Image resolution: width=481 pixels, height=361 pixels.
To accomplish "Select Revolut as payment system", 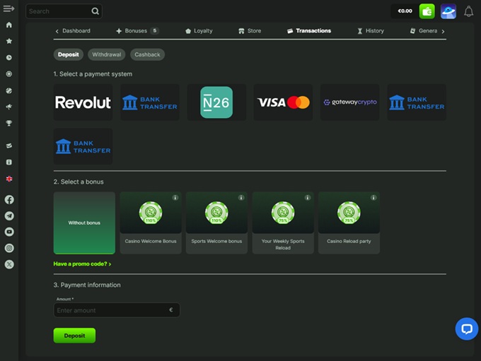I will (x=83, y=102).
